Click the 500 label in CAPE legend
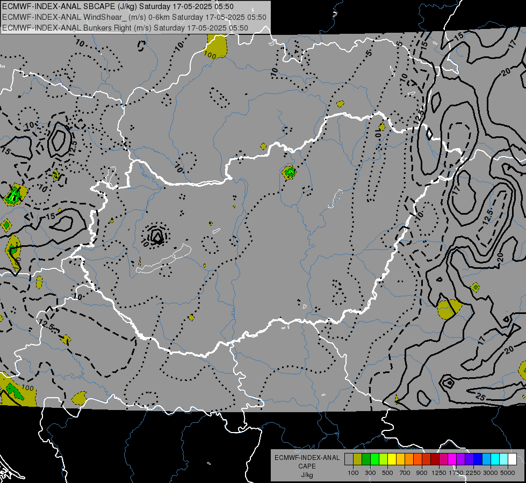The width and height of the screenshot is (526, 483). pos(387,473)
